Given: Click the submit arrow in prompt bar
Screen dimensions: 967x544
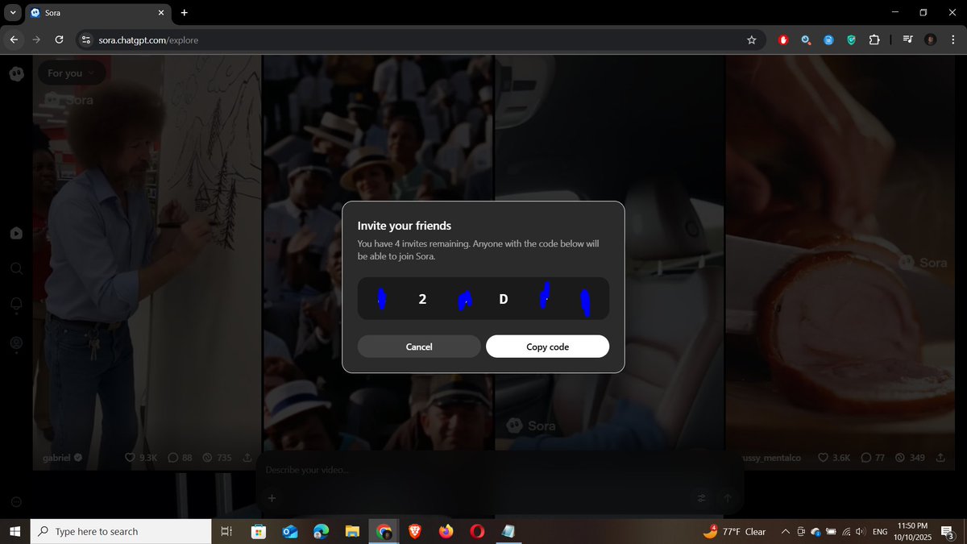Looking at the screenshot, I should click(x=727, y=498).
